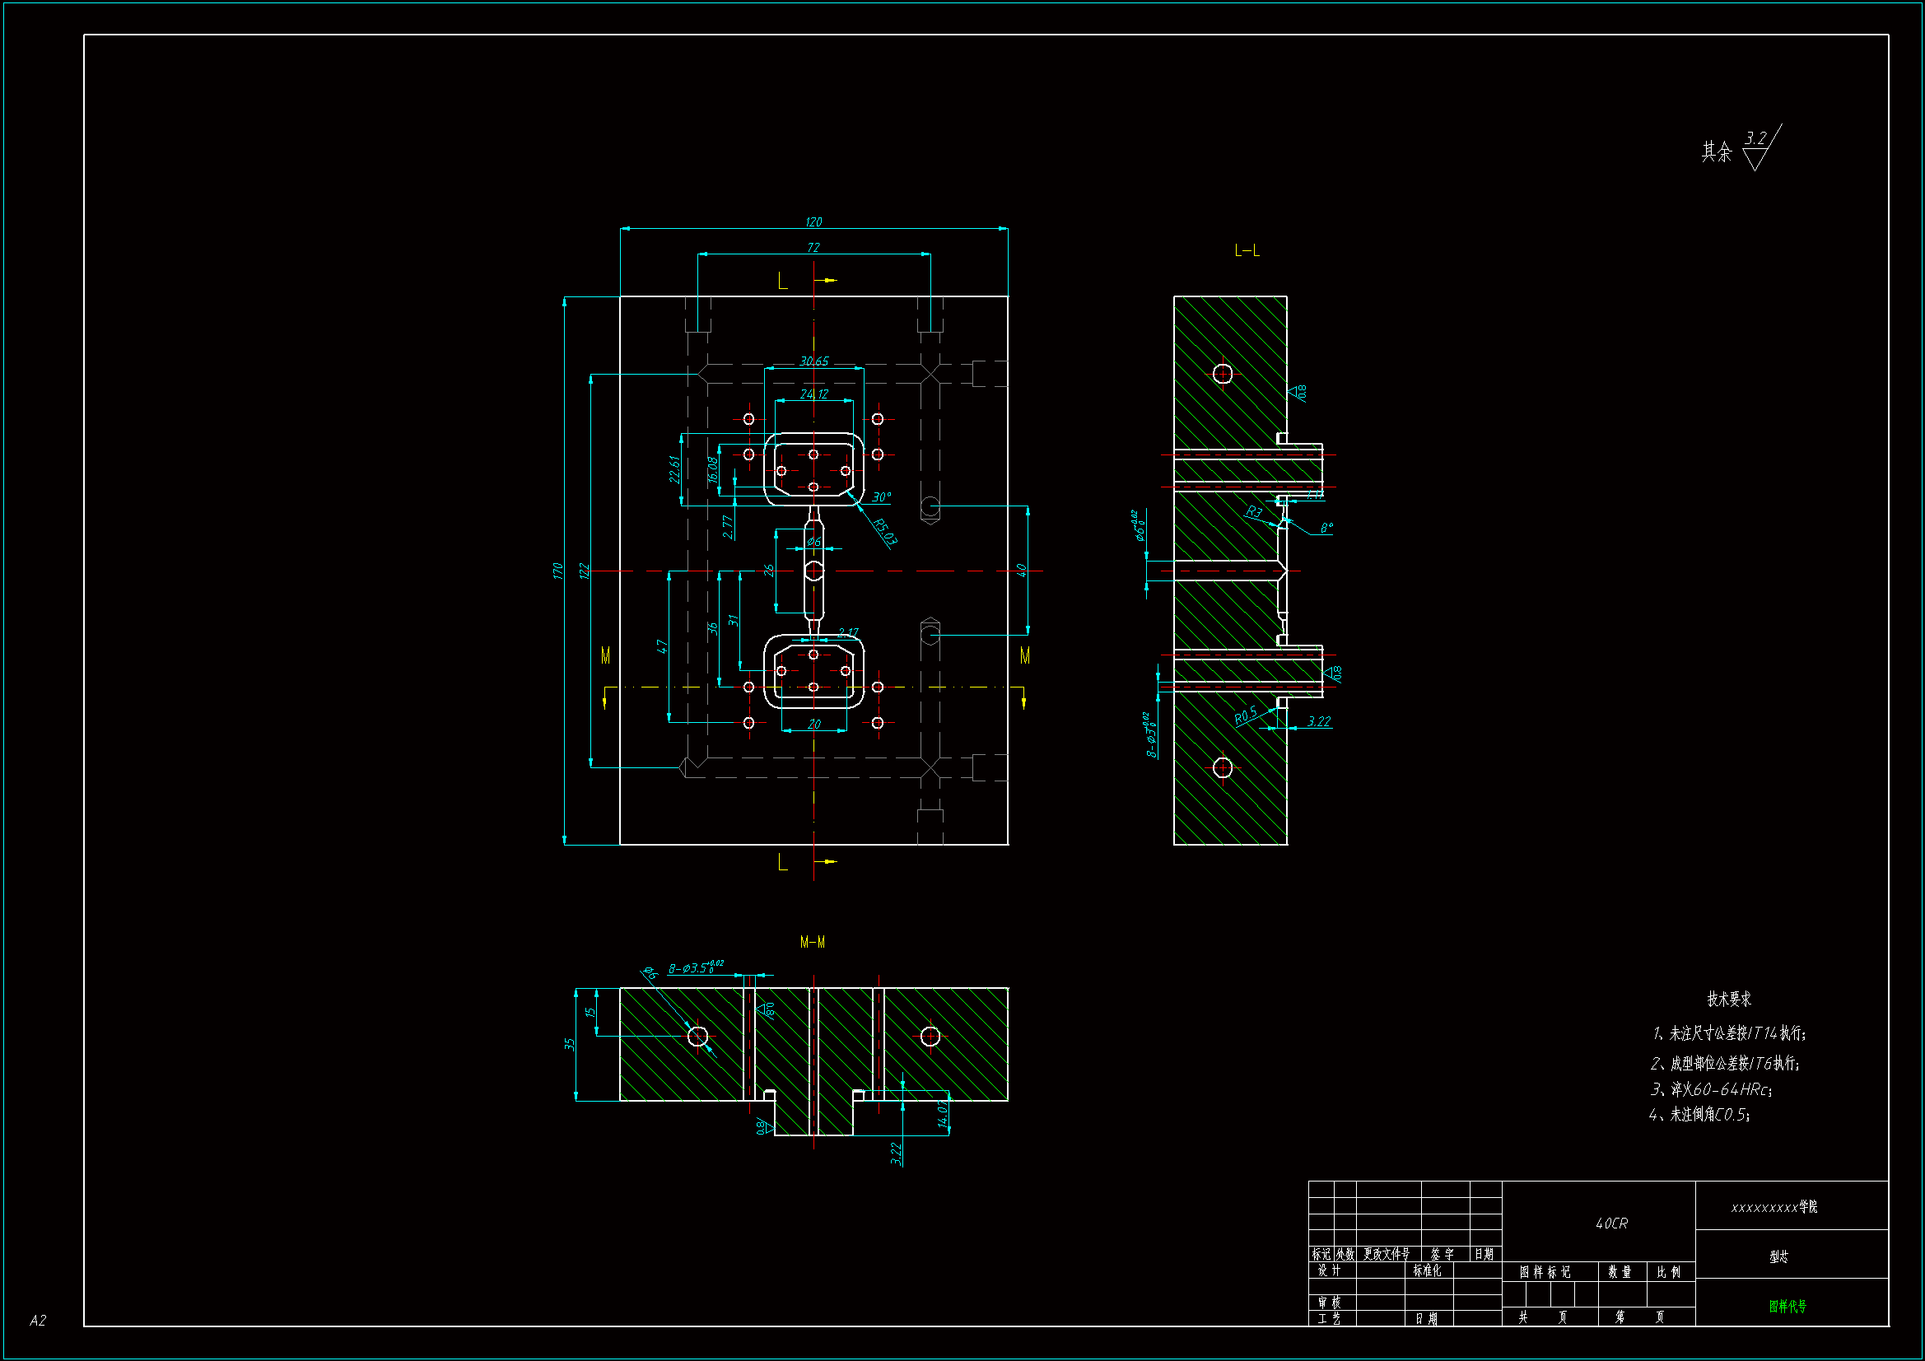Click the xxxxxxxxx学院 title block text
This screenshot has width=1925, height=1361.
point(1774,1208)
